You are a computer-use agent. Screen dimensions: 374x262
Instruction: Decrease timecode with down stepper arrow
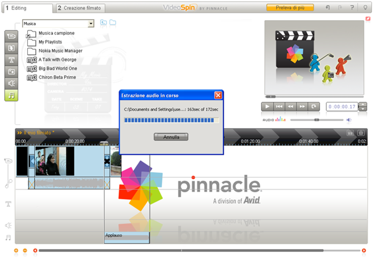coord(363,109)
